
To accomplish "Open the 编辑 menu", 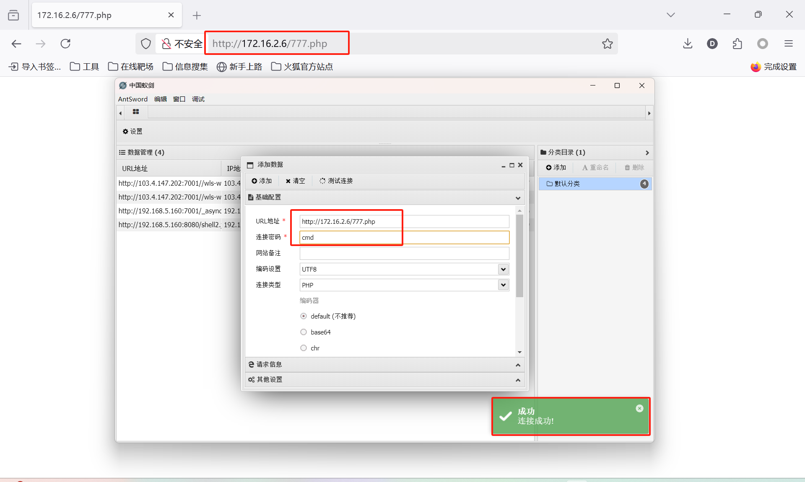I will coord(161,99).
